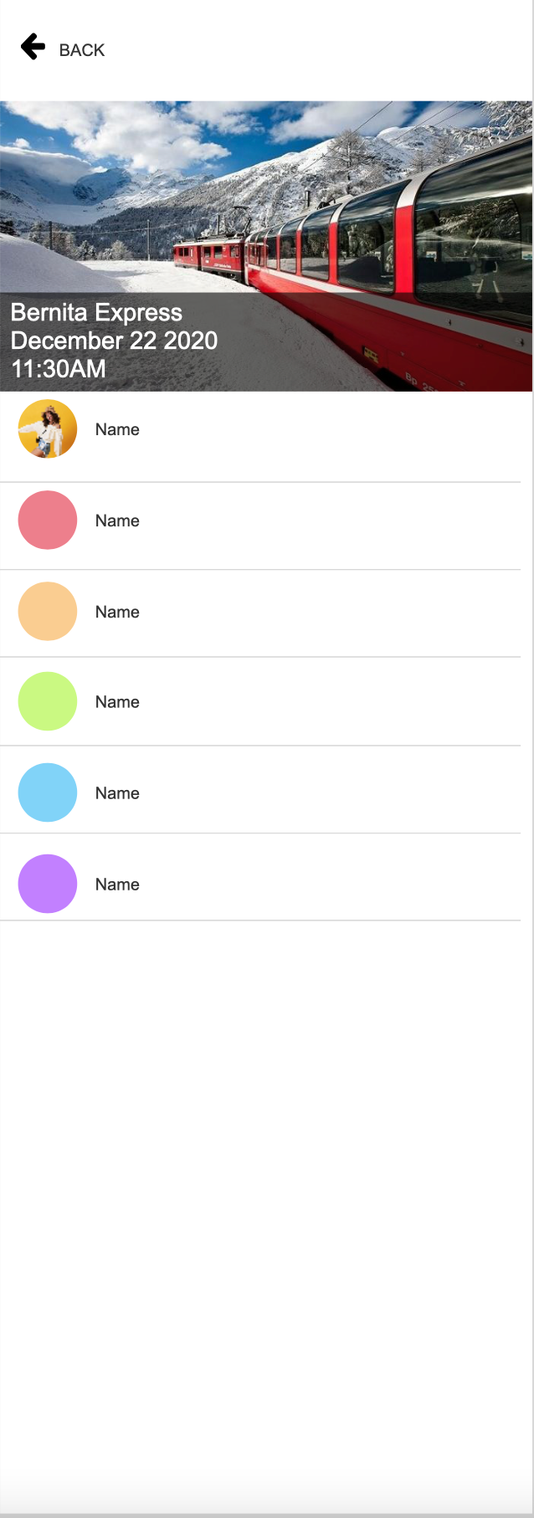The height and width of the screenshot is (1518, 534).
Task: Select the orange circle avatar
Action: tap(48, 611)
